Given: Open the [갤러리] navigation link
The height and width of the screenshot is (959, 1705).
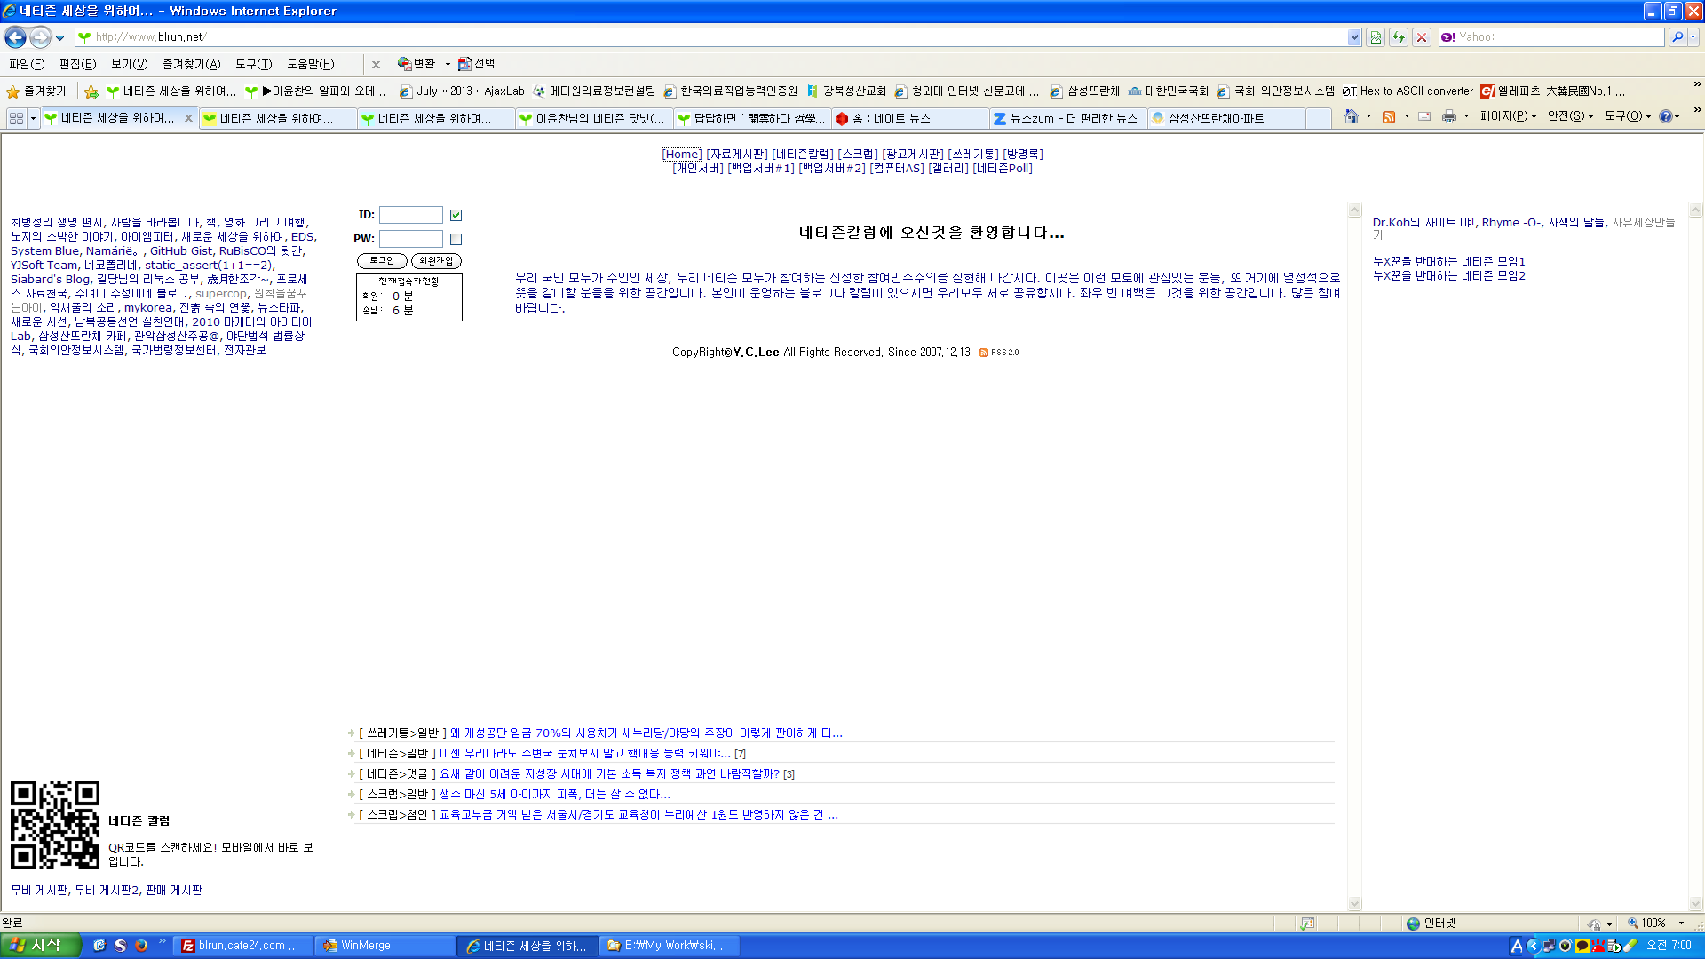Looking at the screenshot, I should click(948, 168).
